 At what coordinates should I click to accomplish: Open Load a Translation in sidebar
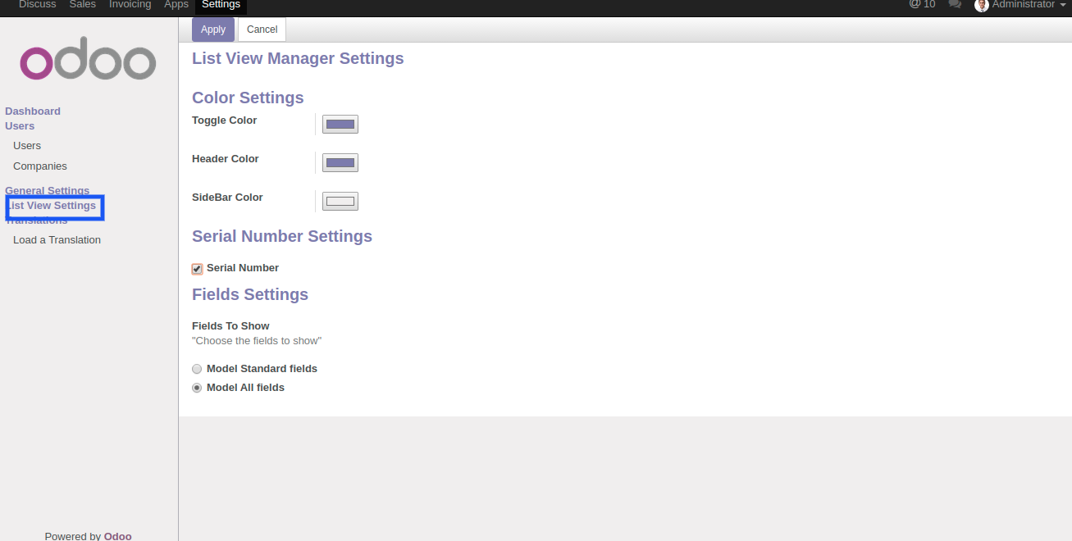[57, 240]
